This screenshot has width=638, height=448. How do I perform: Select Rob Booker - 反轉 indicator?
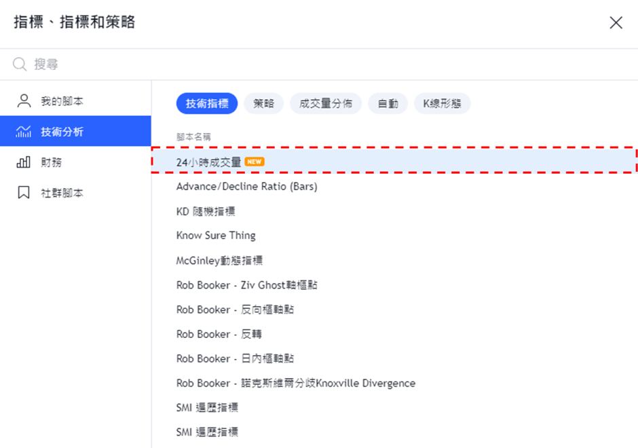(219, 334)
